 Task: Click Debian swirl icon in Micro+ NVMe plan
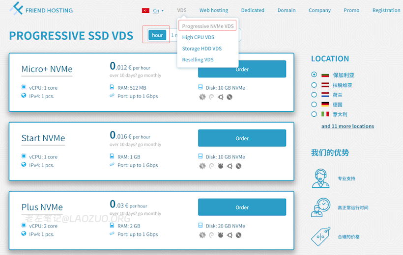[x=211, y=97]
